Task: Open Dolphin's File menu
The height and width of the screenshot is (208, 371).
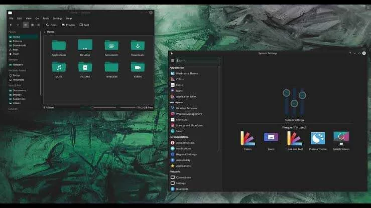Action: click(x=11, y=18)
